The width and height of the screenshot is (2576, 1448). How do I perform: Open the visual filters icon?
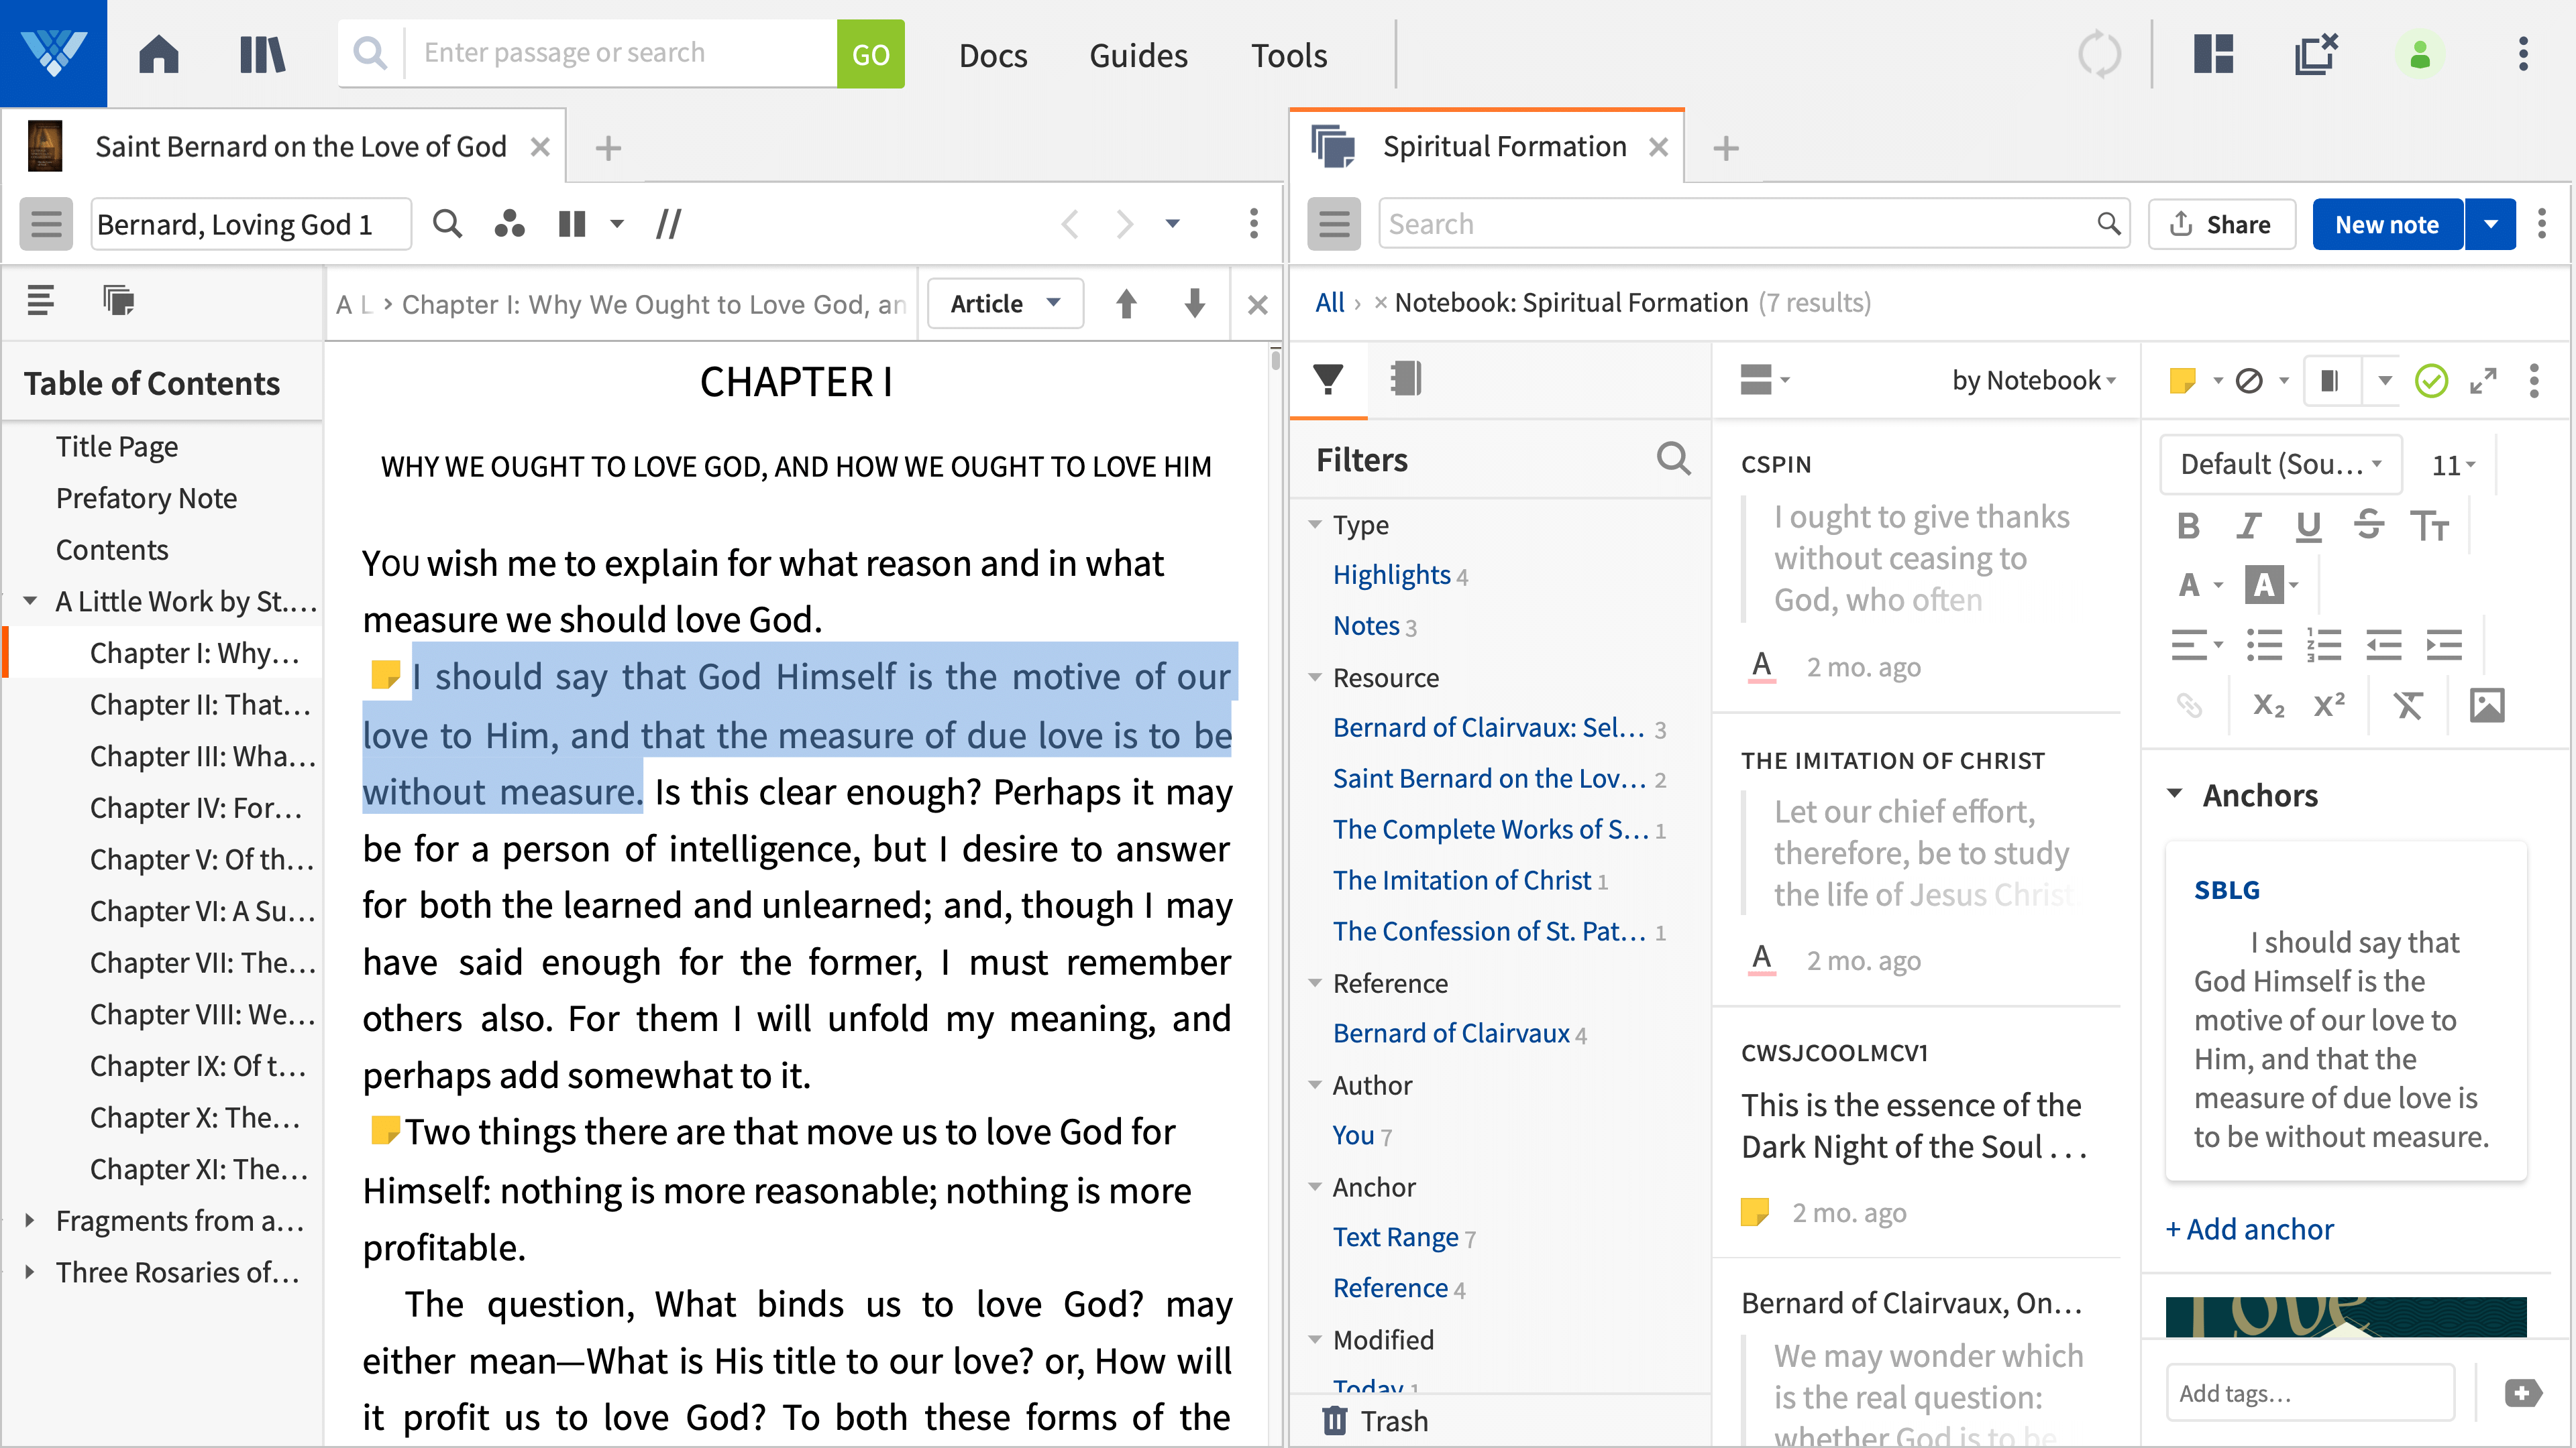coord(509,224)
